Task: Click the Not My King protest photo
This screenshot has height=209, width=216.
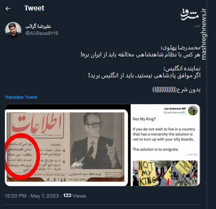Action: (x=165, y=173)
